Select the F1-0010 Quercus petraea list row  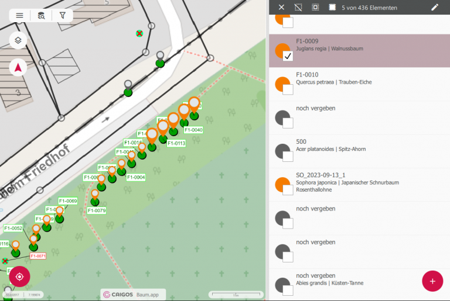[x=359, y=84]
